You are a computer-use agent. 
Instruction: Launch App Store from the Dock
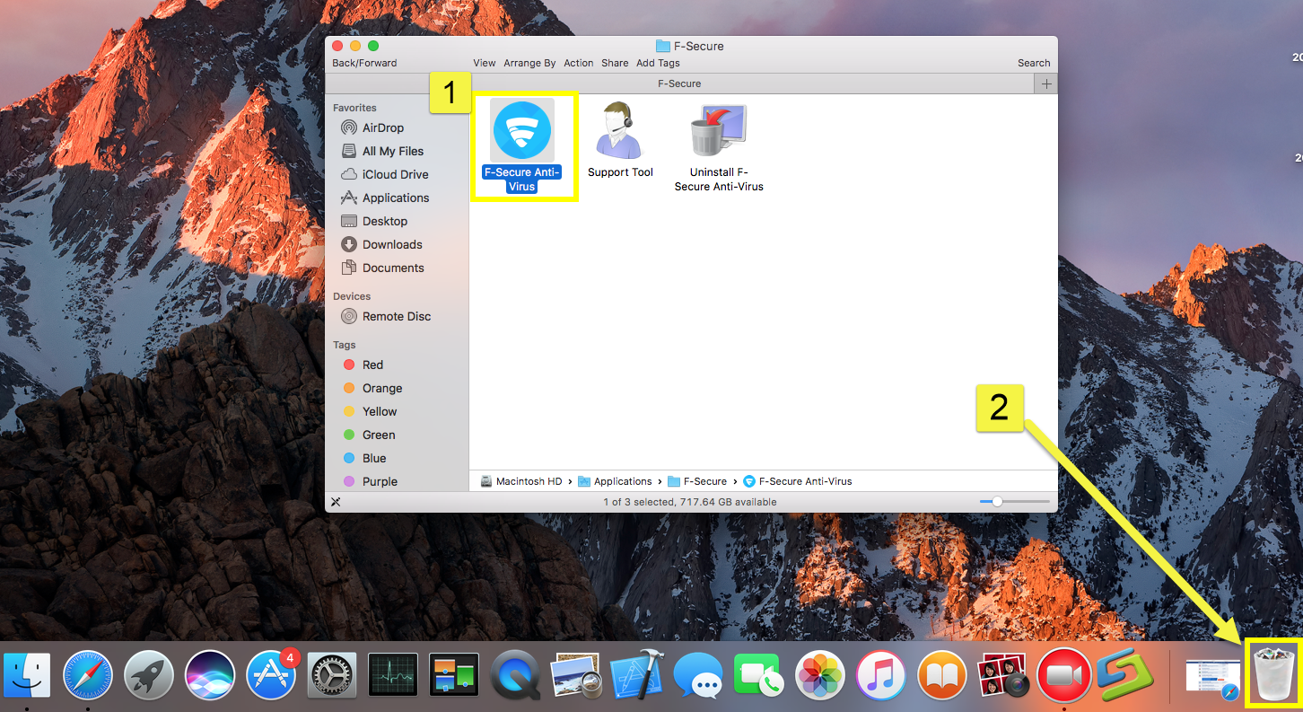click(x=271, y=675)
